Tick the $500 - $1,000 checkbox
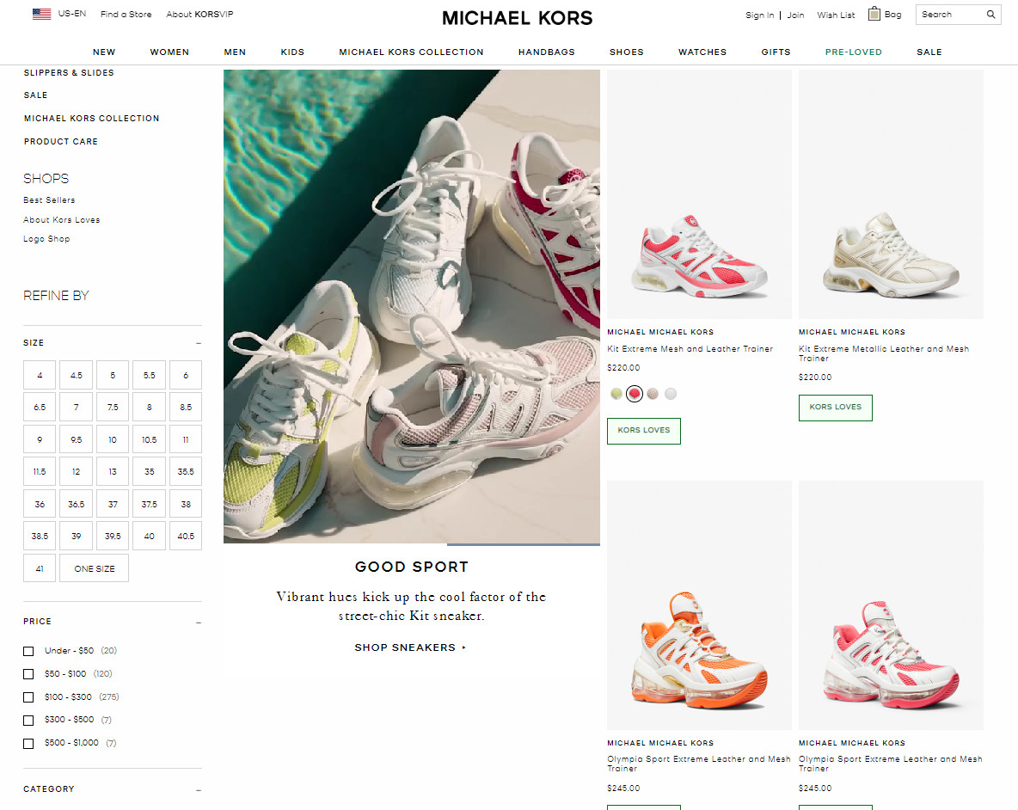 28,744
